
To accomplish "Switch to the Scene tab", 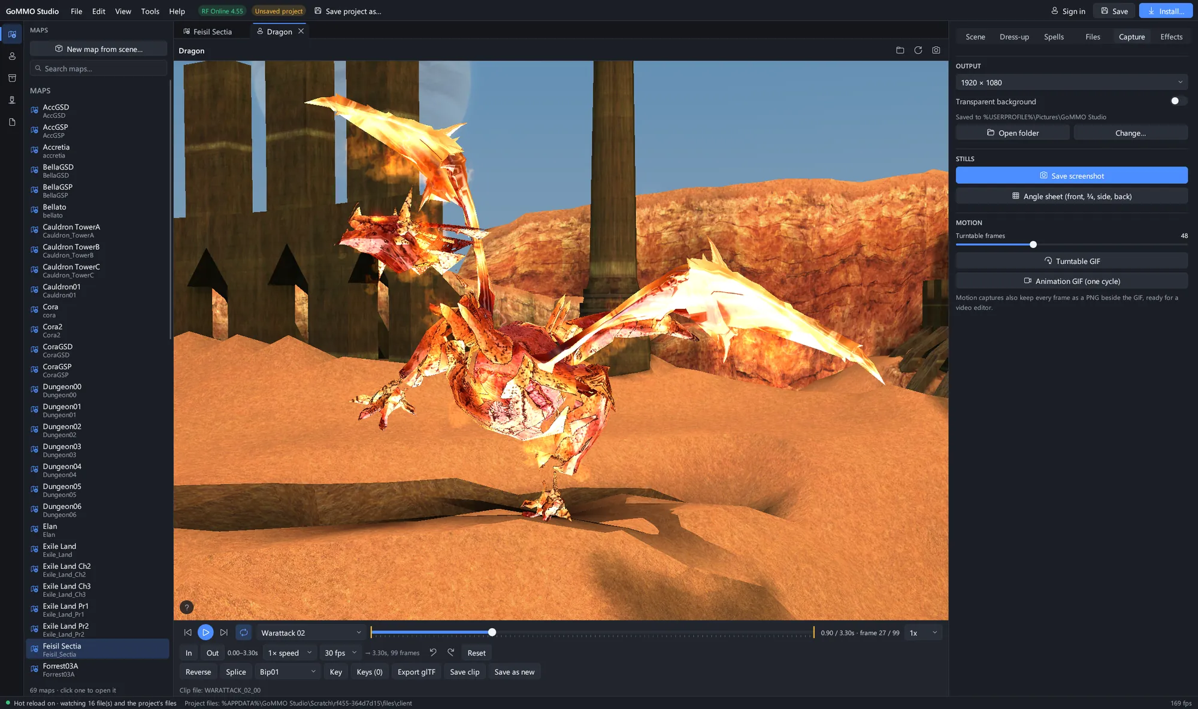I will click(x=975, y=37).
